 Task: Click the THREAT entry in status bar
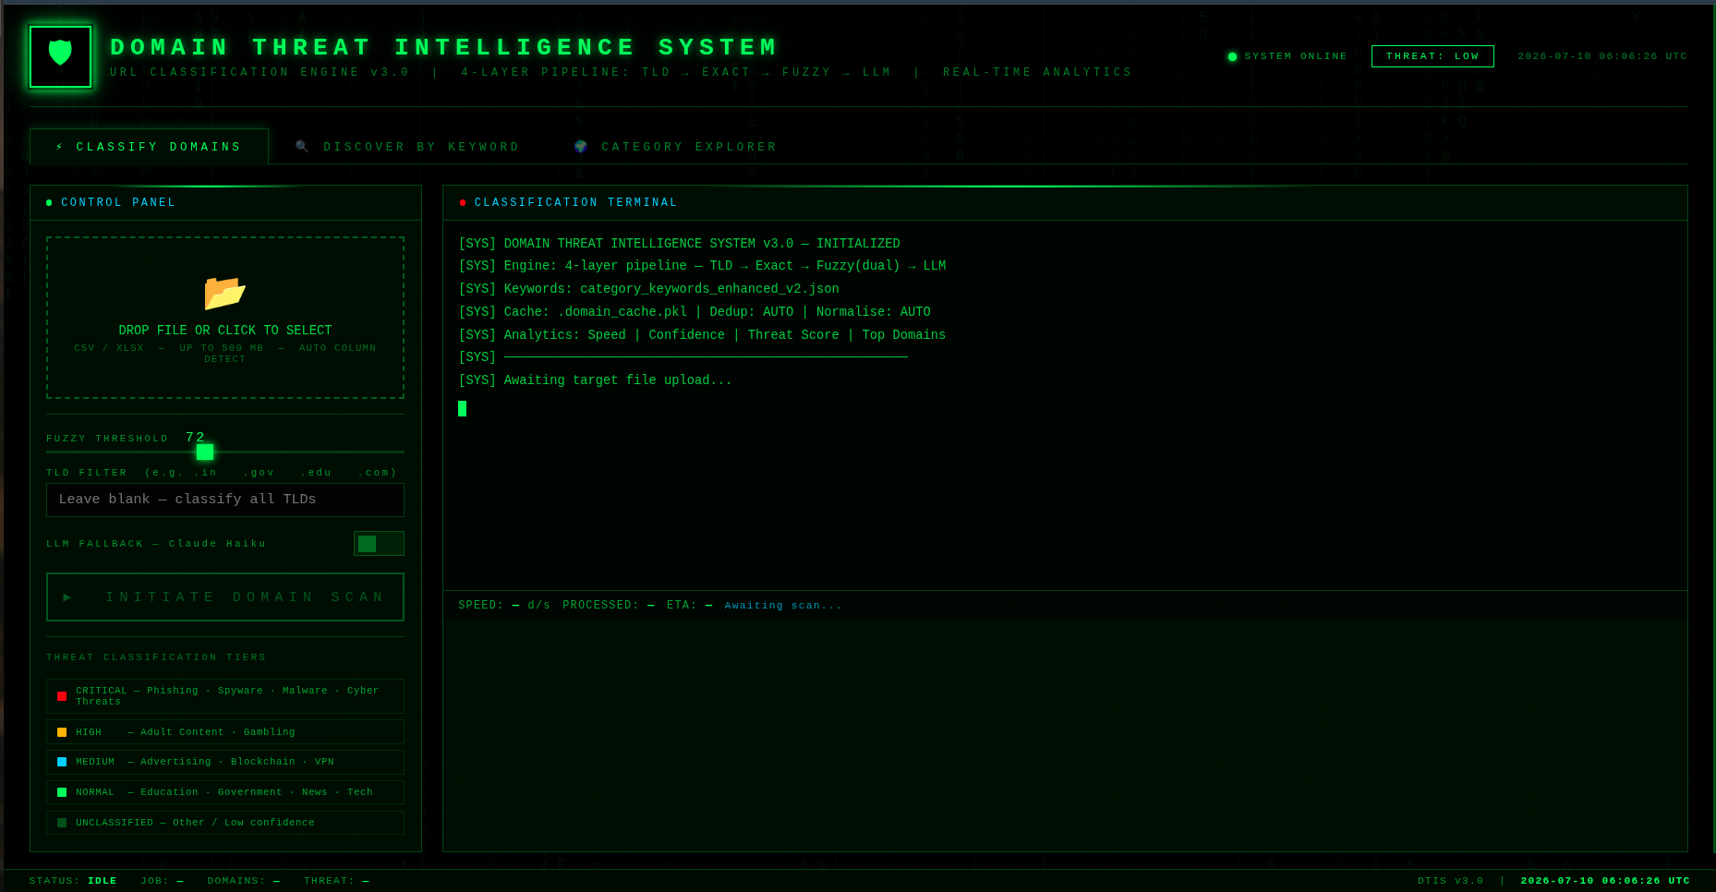[x=337, y=881]
